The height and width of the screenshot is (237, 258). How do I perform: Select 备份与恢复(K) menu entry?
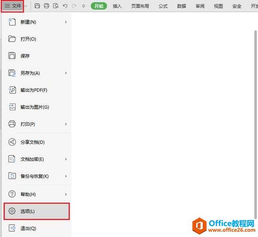tap(37, 176)
